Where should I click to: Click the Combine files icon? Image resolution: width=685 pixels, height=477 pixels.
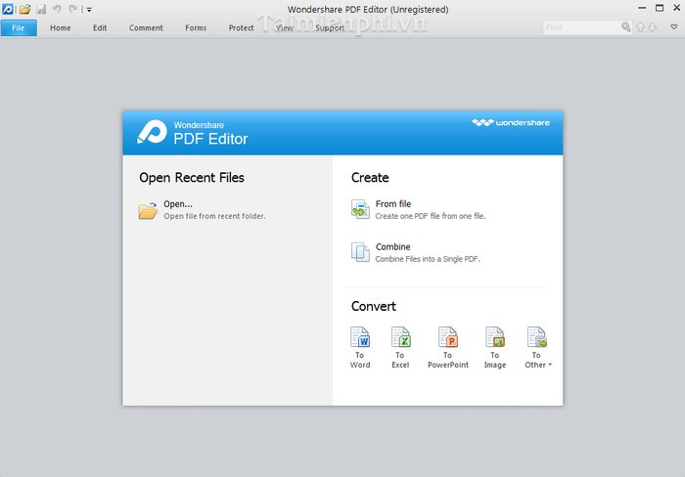pos(360,252)
